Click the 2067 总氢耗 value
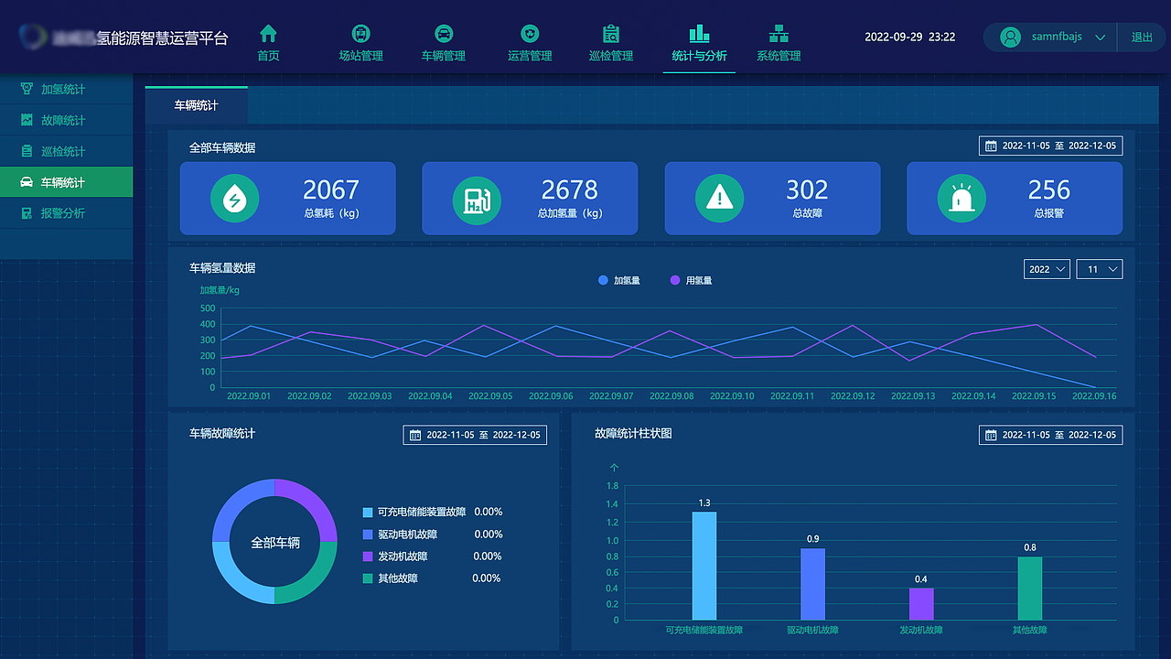The height and width of the screenshot is (659, 1171). 331,189
